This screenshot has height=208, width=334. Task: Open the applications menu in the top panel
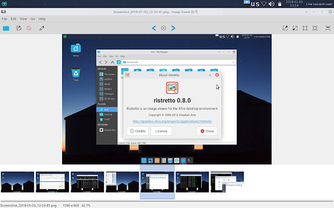4,4
